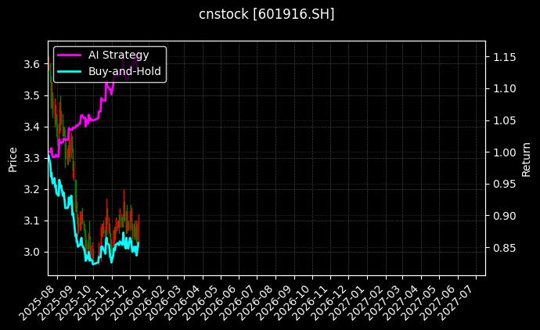
Task: Click the 3.6 price tick label
Action: pyautogui.click(x=32, y=63)
